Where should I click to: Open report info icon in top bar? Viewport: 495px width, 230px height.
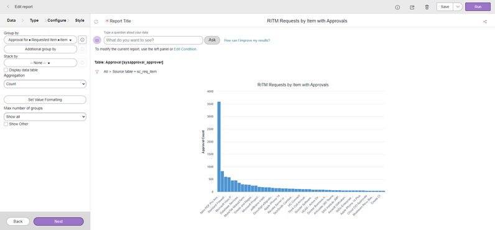[397, 7]
